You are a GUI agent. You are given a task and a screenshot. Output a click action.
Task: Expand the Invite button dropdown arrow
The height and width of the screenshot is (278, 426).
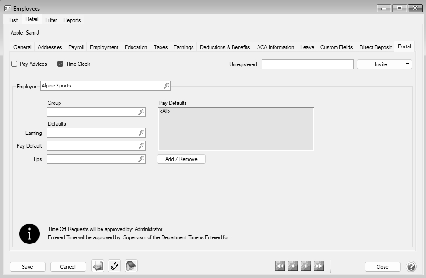click(408, 64)
